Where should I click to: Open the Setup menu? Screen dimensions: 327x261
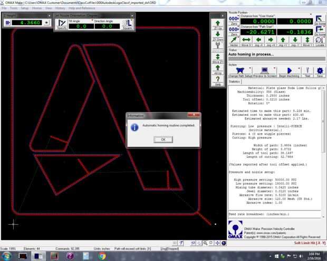pos(25,8)
